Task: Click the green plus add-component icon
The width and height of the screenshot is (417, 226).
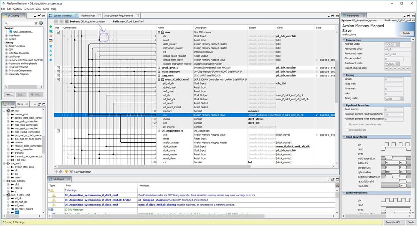Action: [51, 27]
